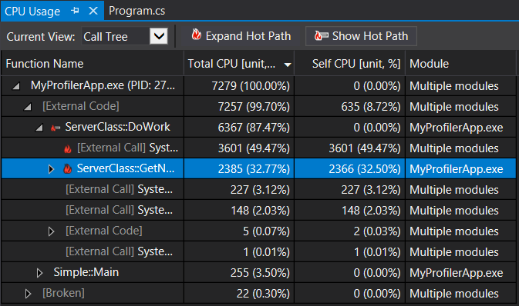The width and height of the screenshot is (519, 306).
Task: Click the 7257 (99.70%) total CPU cell
Action: 239,107
